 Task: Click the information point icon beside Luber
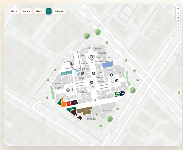click(x=94, y=73)
